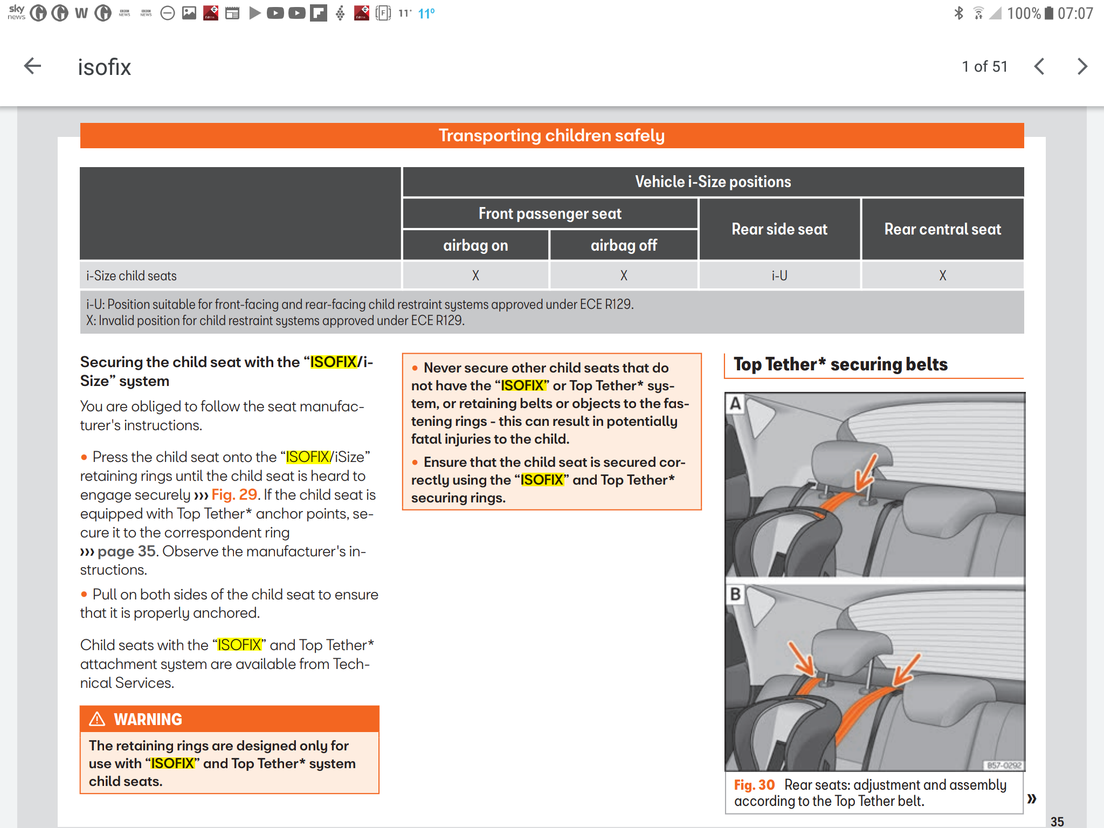Image resolution: width=1104 pixels, height=828 pixels.
Task: Tap the mobile signal strength icon
Action: 996,13
